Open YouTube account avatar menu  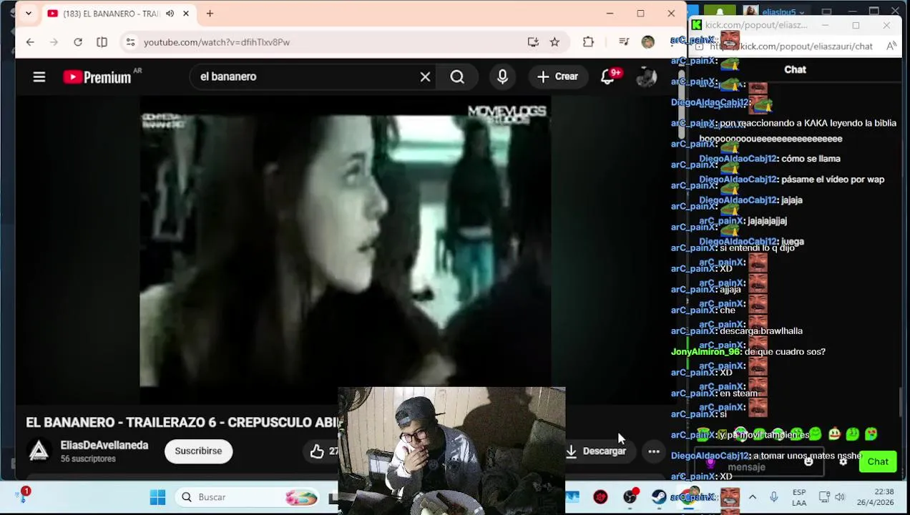[646, 77]
